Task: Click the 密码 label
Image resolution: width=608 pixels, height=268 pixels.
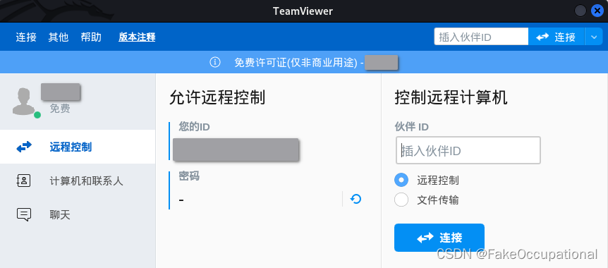Action: tap(189, 176)
